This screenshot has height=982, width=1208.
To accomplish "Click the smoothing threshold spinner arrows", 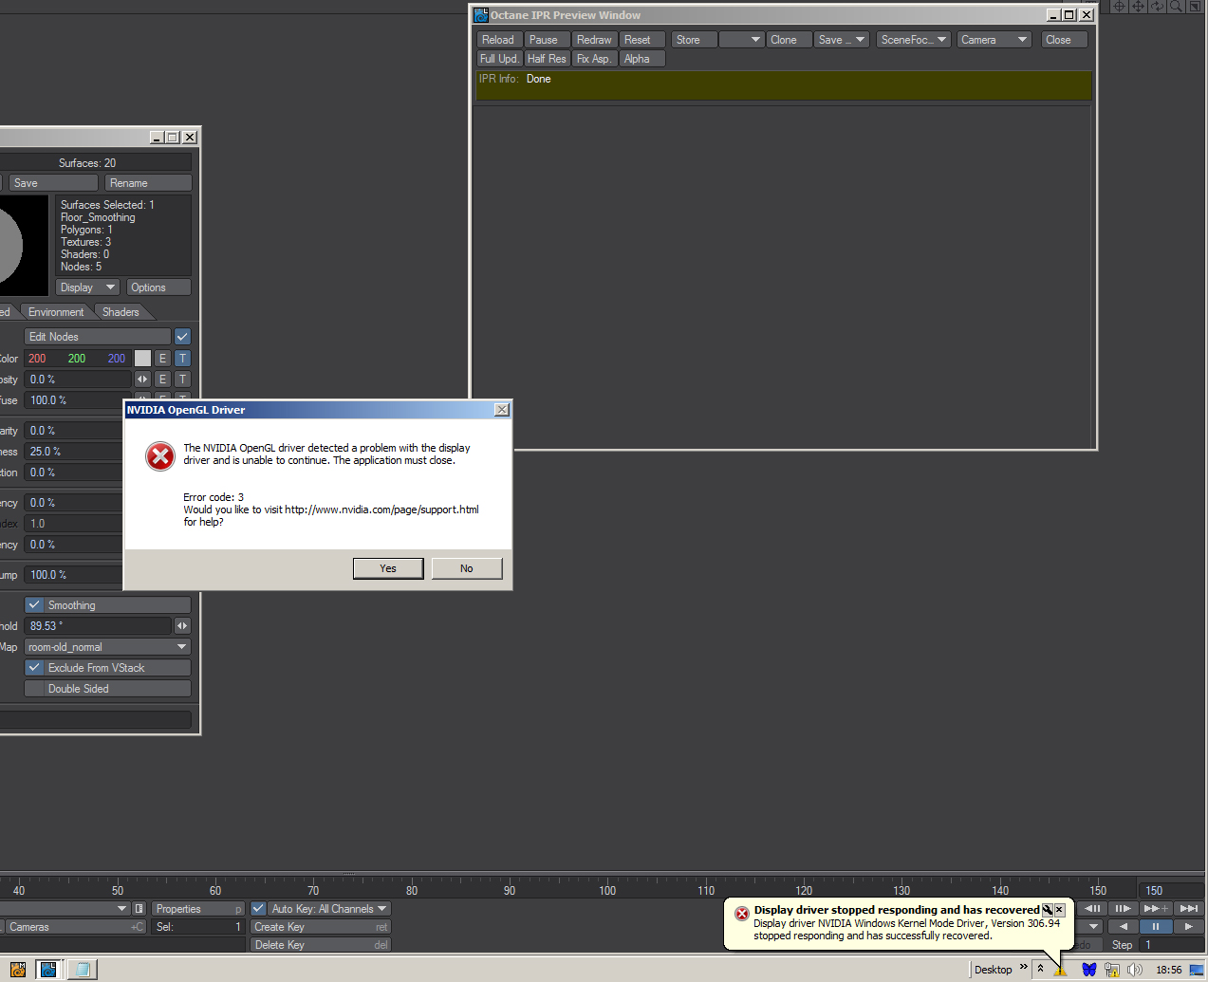I will (x=182, y=626).
